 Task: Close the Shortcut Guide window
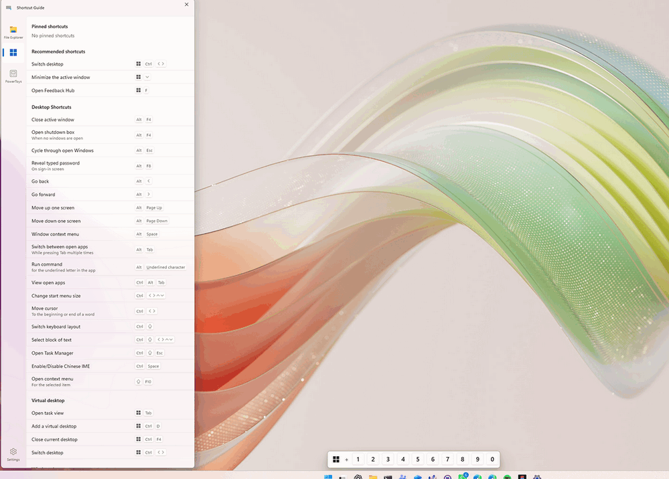186,4
